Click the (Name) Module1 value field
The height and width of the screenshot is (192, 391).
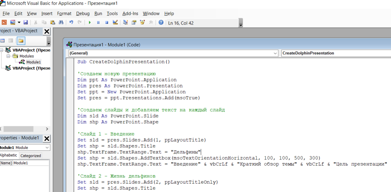pos(31,163)
